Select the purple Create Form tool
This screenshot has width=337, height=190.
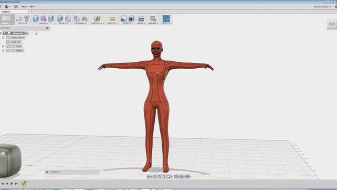[43, 18]
